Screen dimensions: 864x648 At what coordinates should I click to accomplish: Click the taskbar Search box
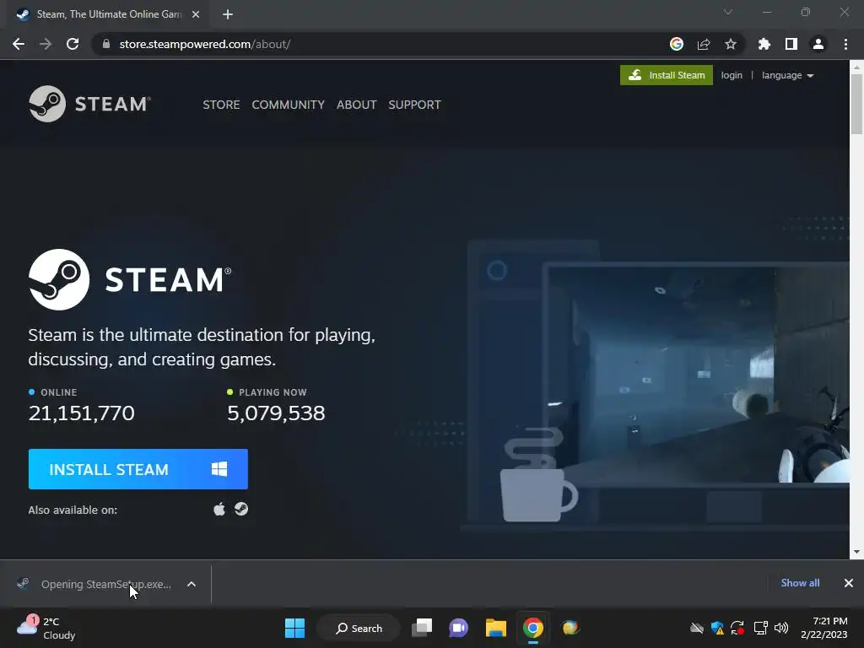coord(359,628)
